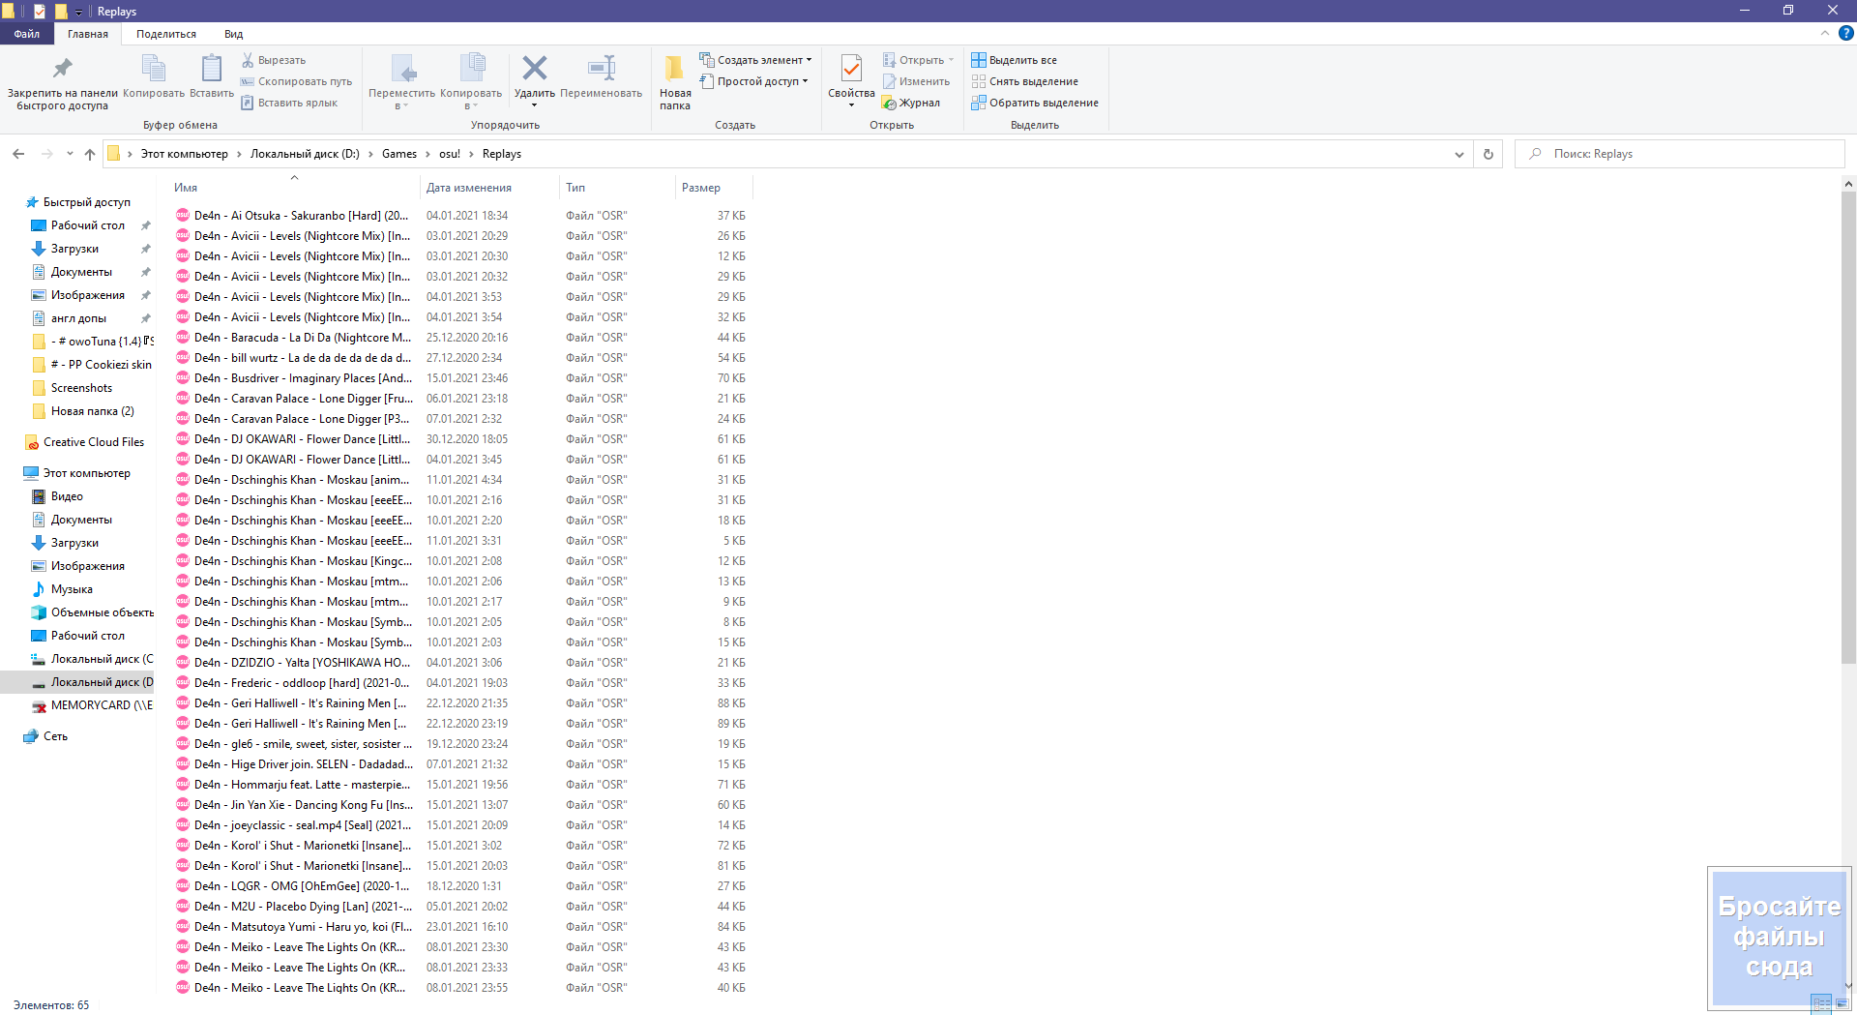Open Музыка under This PC

click(x=72, y=589)
